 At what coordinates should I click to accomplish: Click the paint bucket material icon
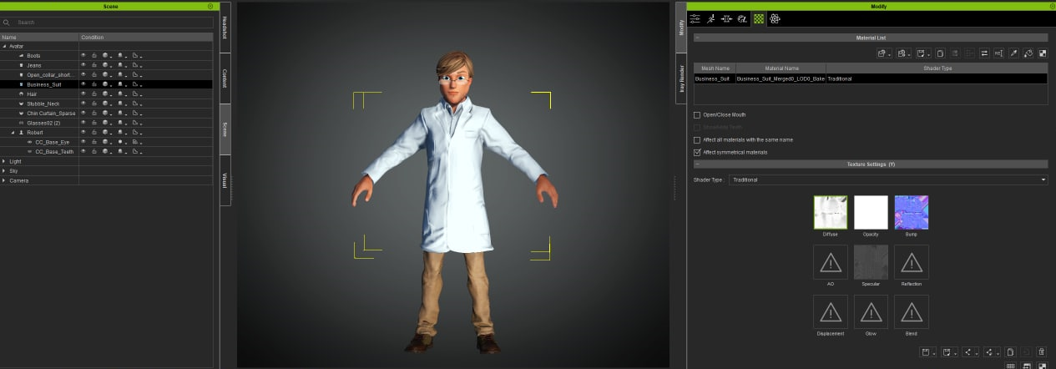[x=1028, y=53]
